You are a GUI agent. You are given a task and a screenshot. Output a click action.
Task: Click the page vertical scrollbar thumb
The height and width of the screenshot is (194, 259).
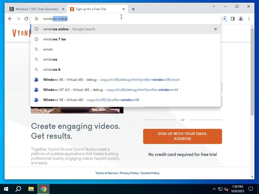pyautogui.click(x=252, y=72)
